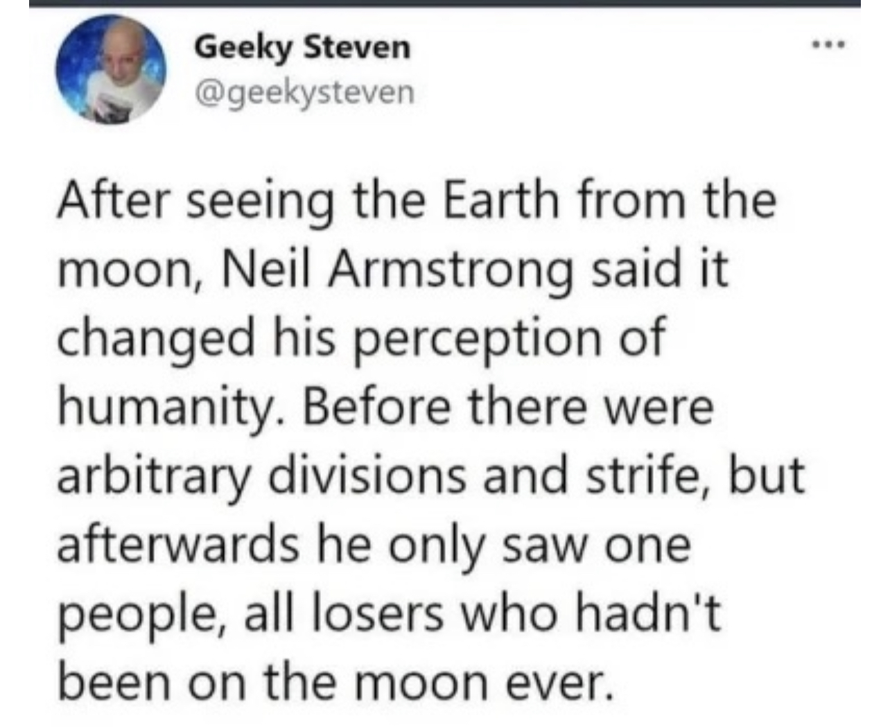This screenshot has width=890, height=727.
Task: Click the word 'perception' in the tweet
Action: (478, 339)
